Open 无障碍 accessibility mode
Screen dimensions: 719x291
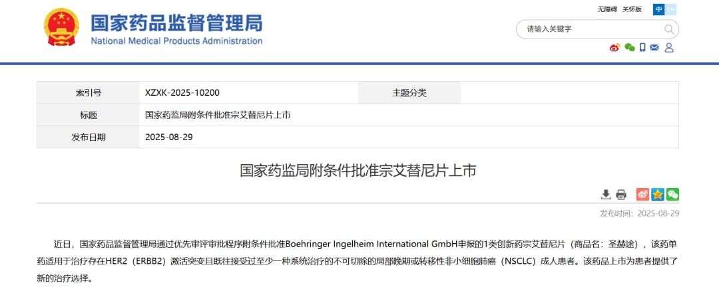click(x=606, y=9)
